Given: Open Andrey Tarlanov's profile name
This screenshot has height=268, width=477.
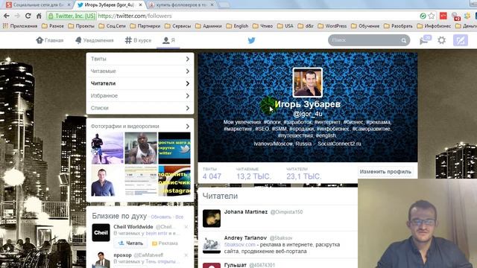Looking at the screenshot, I should click(x=245, y=238).
